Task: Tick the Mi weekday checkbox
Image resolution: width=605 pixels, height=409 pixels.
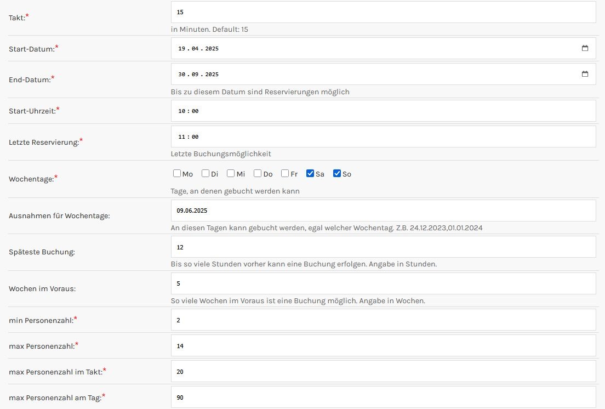Action: [x=230, y=173]
